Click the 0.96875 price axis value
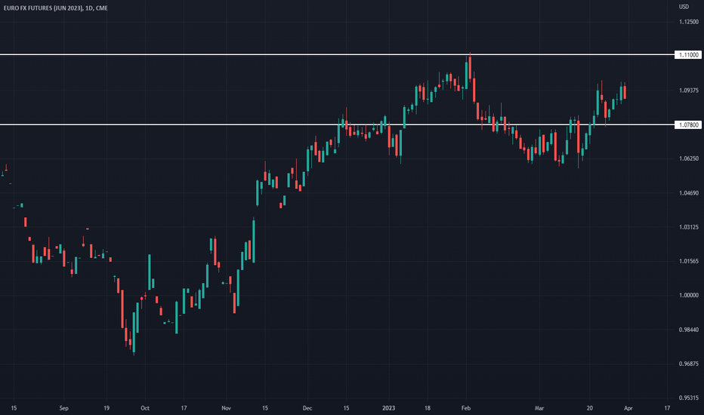 [689, 364]
